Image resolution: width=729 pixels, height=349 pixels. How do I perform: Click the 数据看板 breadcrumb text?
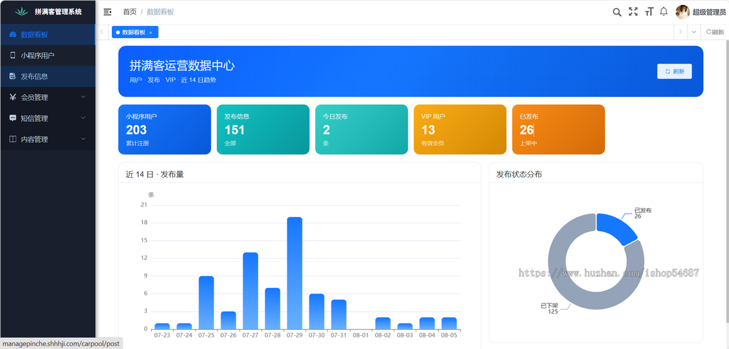160,12
